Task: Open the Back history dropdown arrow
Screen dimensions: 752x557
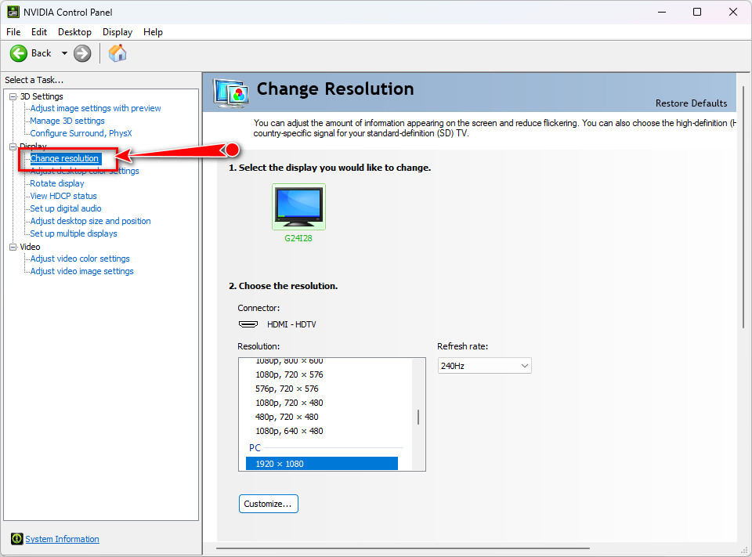Action: click(64, 53)
